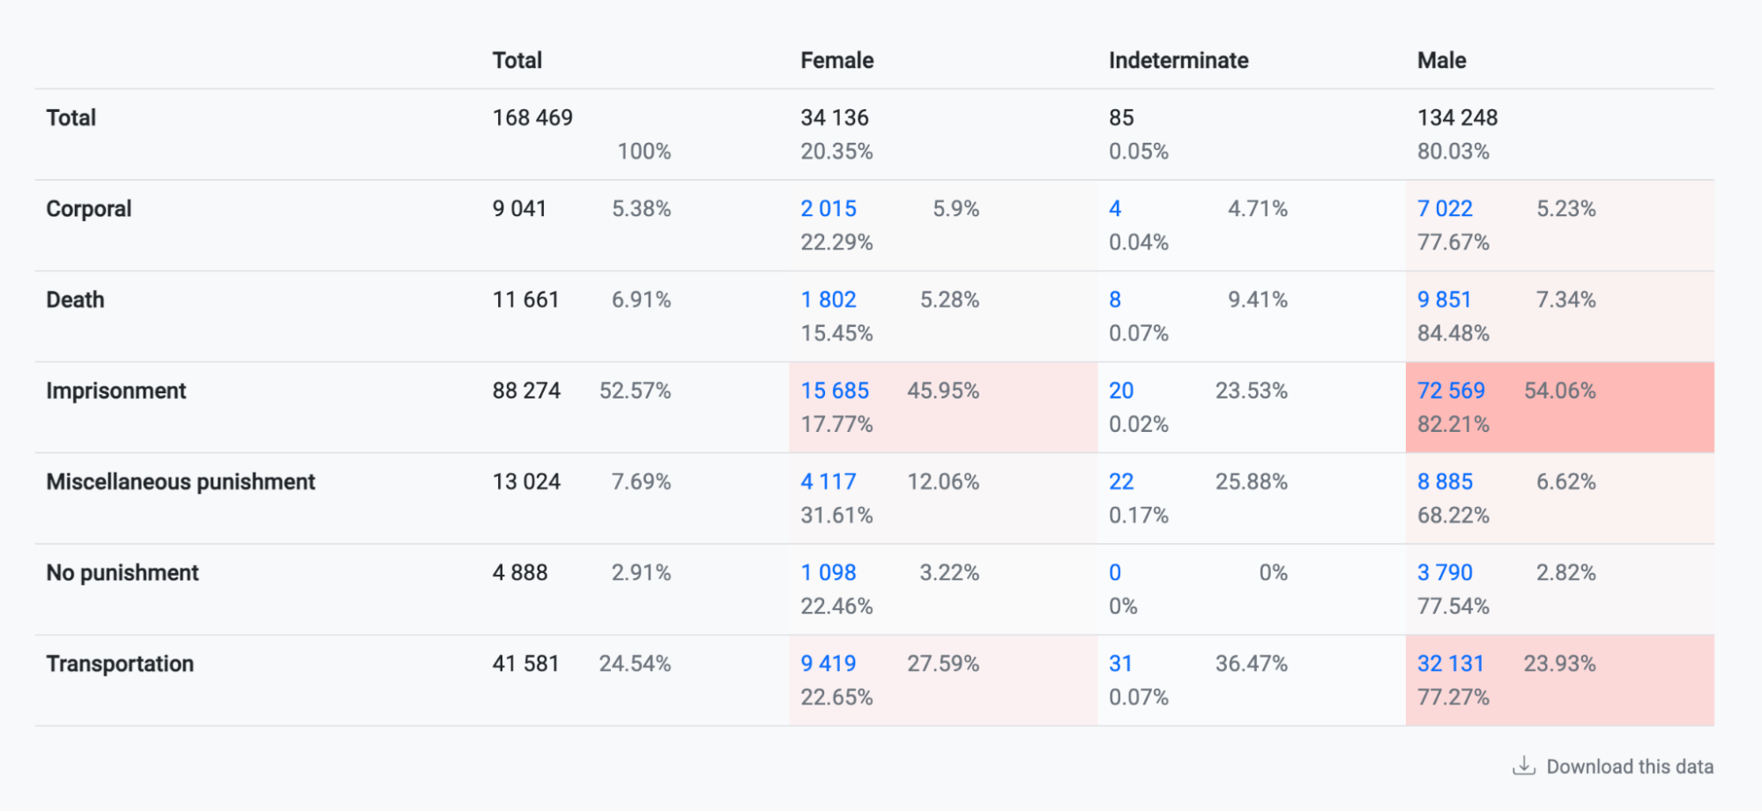Image resolution: width=1762 pixels, height=812 pixels.
Task: Open the Female Corporal count 2 015
Action: click(828, 209)
